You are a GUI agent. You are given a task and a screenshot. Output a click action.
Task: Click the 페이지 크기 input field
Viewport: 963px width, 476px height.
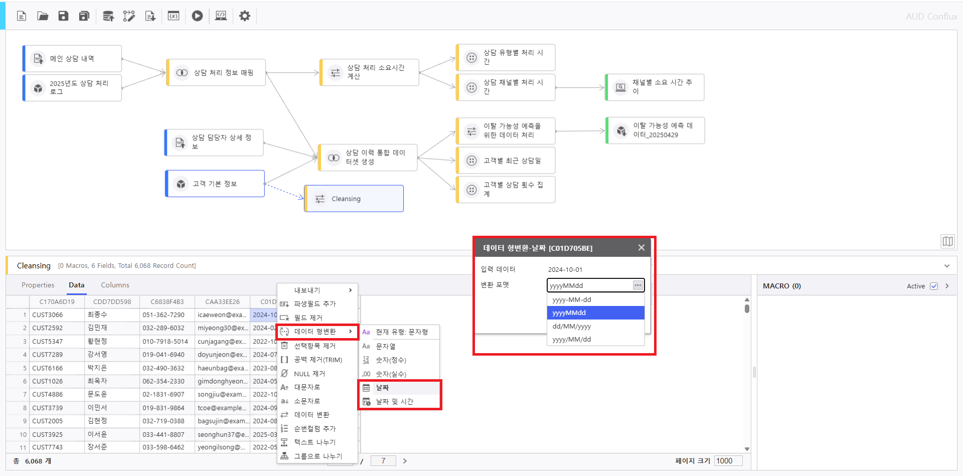pos(728,461)
